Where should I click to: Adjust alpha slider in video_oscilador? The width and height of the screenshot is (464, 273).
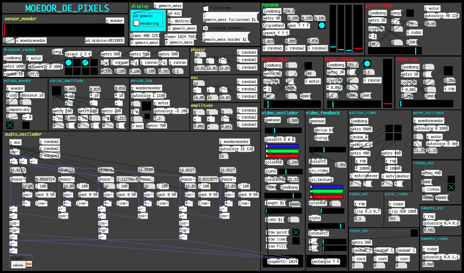290,171
